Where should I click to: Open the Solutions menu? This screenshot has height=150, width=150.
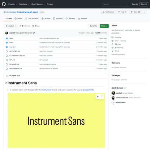[x=24, y=4]
